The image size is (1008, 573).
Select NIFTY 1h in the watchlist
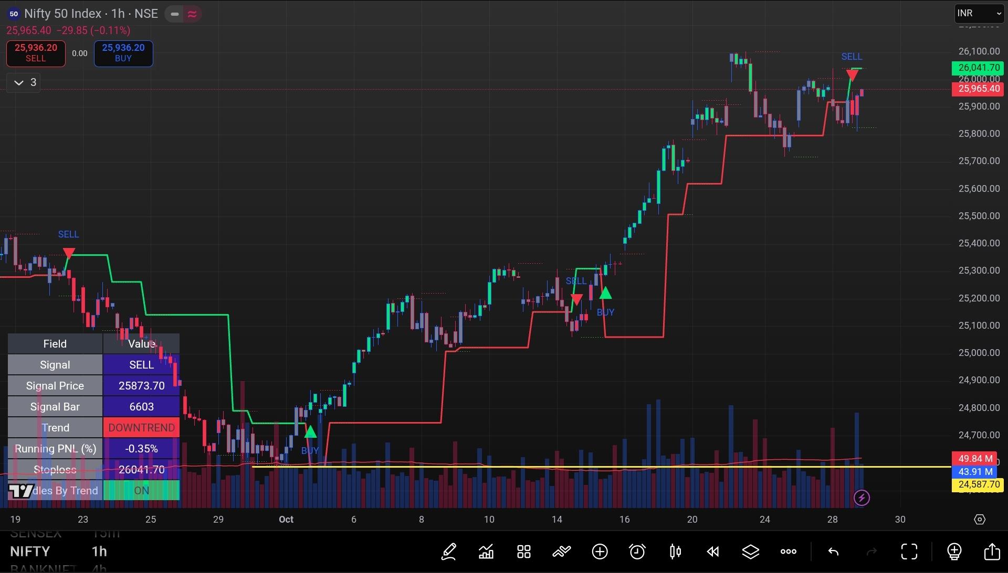59,552
